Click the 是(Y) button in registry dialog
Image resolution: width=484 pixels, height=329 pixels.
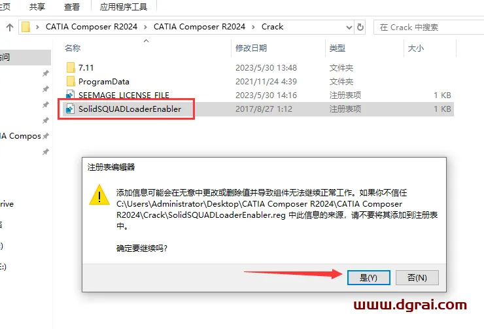(368, 277)
